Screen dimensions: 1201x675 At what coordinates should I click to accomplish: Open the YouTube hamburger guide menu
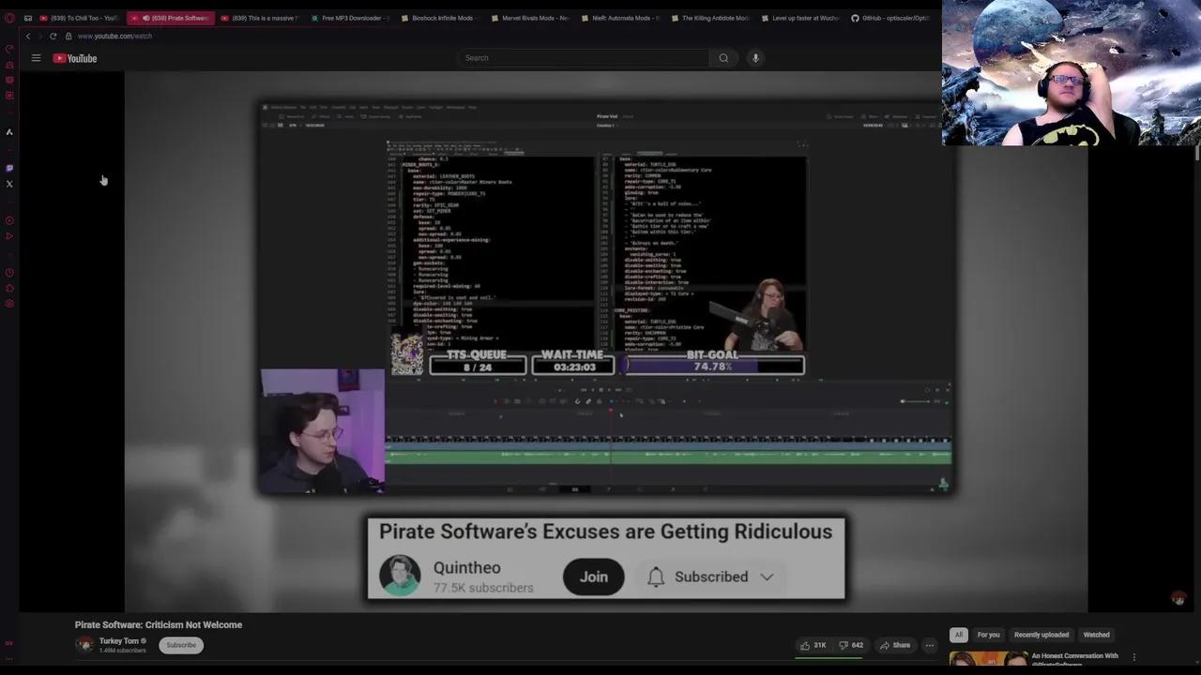(36, 58)
